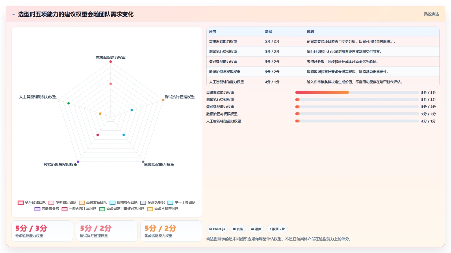
Task: Click the 集成适配能力权重 progress bar
Action: [x=357, y=107]
